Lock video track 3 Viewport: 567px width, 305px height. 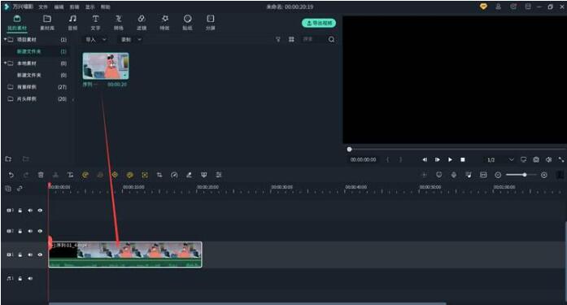click(x=20, y=211)
